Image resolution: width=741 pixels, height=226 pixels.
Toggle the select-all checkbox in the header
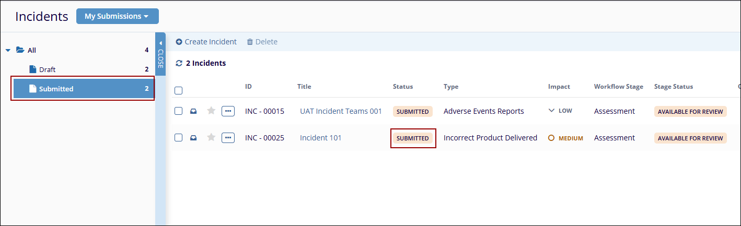[179, 90]
